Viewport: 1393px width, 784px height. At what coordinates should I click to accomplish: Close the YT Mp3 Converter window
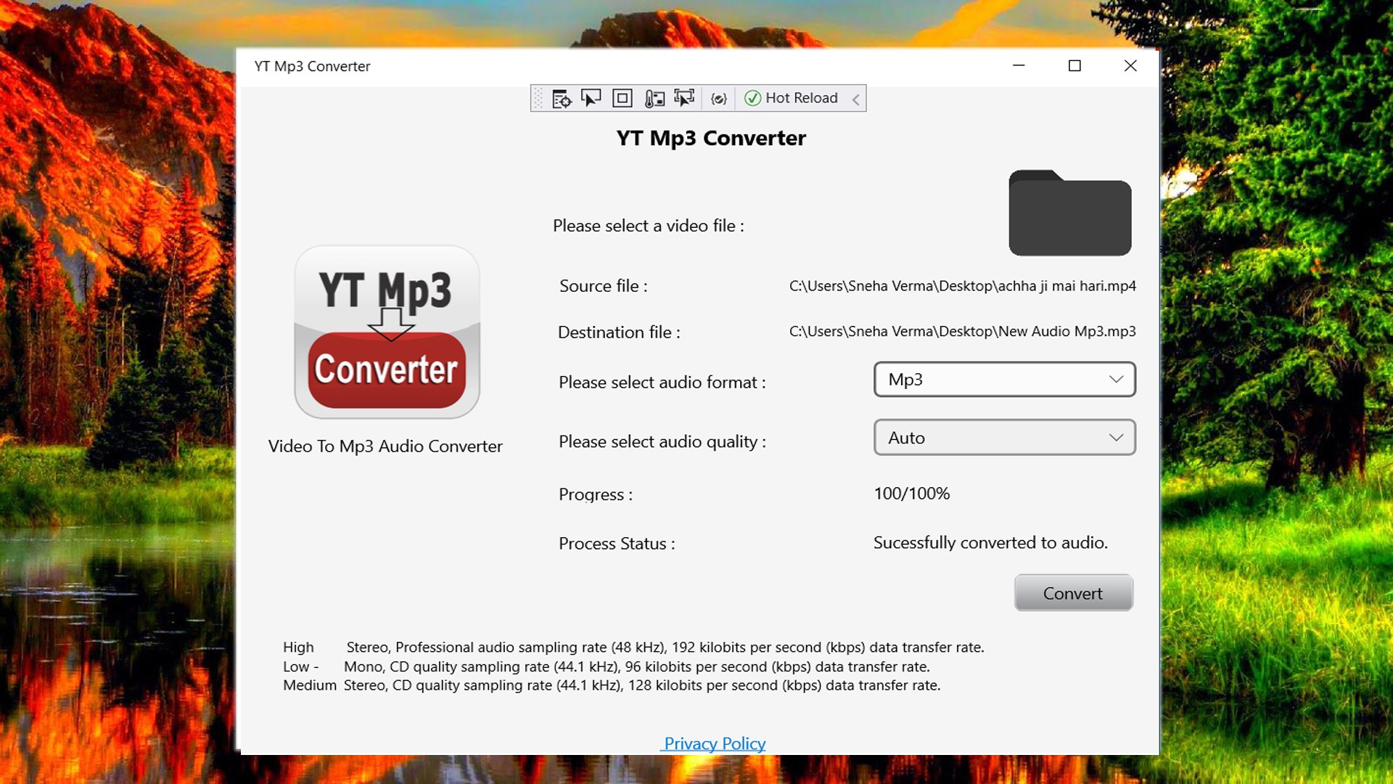coord(1130,66)
